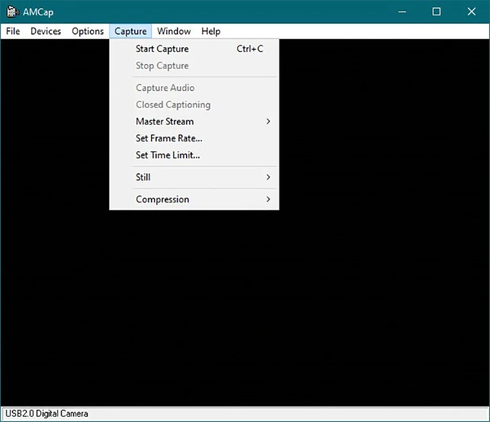Open the File menu

13,31
